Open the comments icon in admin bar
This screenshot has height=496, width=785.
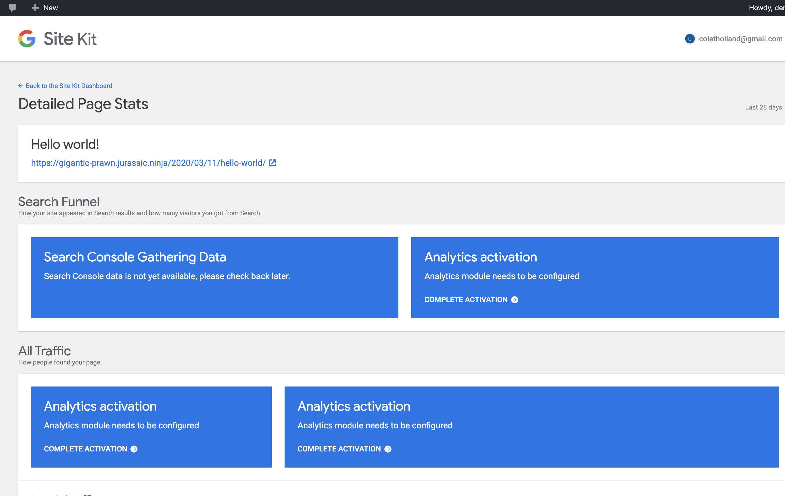pyautogui.click(x=13, y=8)
